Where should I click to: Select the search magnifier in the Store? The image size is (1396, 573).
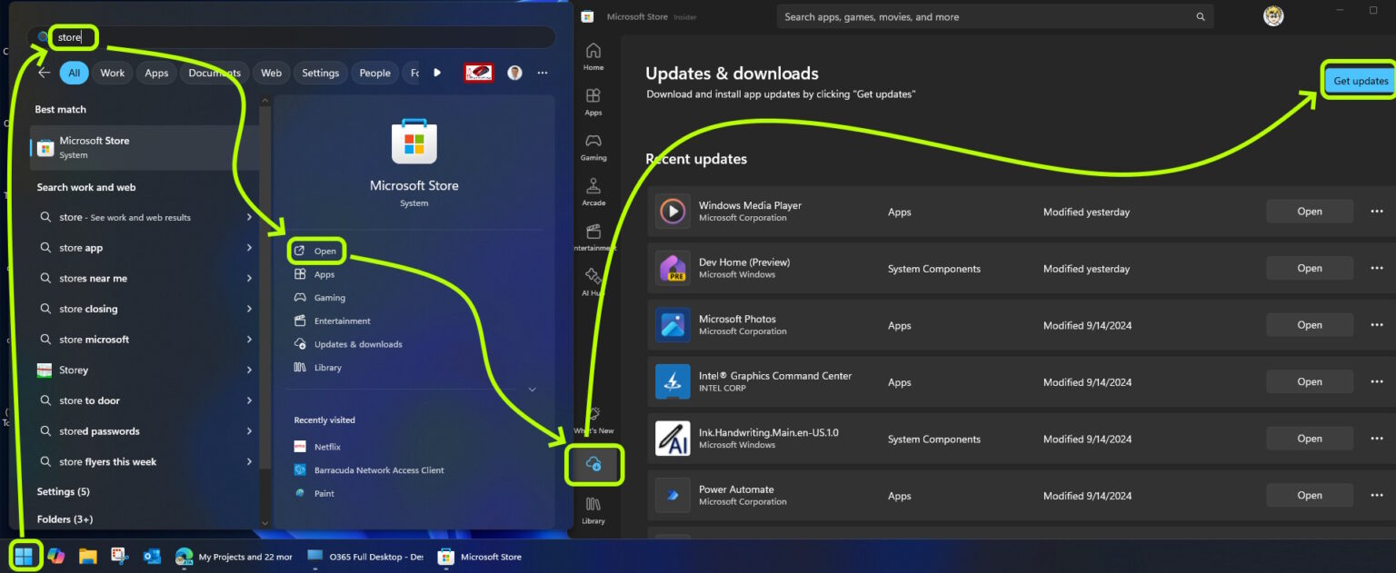[1201, 16]
